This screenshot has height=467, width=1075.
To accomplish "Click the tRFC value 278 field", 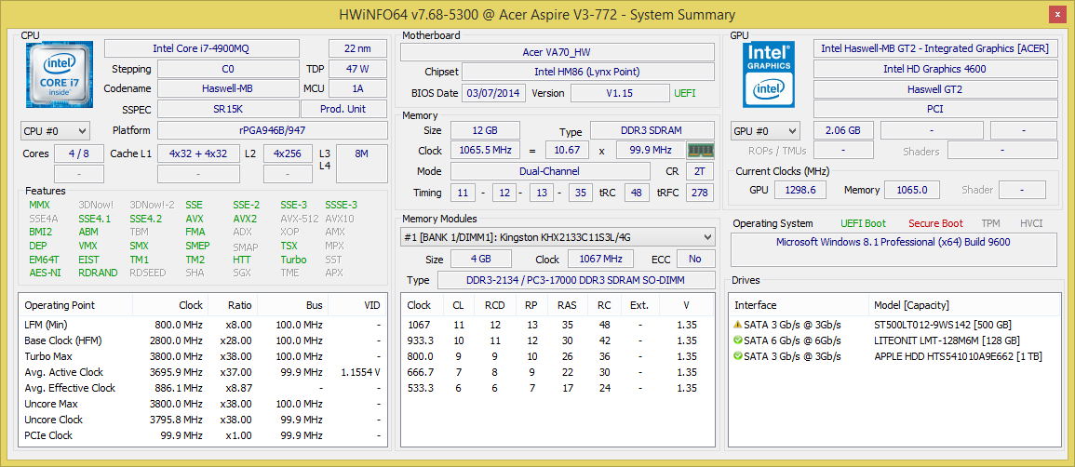I will [x=699, y=193].
